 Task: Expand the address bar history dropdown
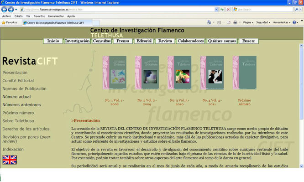click(x=216, y=9)
